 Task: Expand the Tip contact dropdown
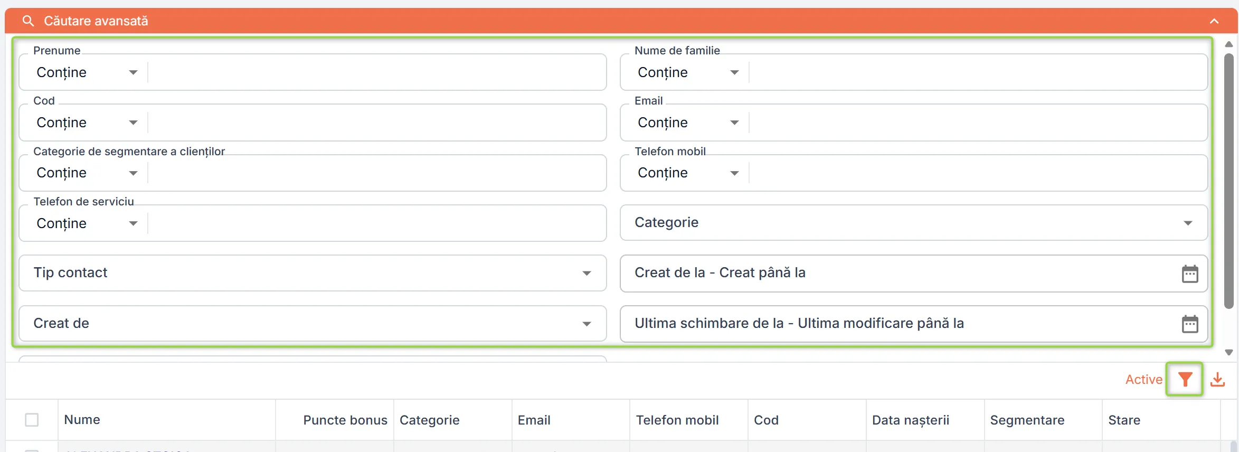313,273
